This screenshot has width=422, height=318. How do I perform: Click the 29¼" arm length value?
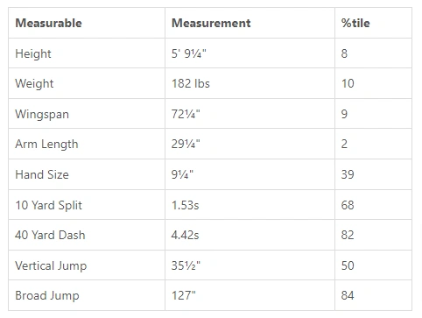point(186,144)
